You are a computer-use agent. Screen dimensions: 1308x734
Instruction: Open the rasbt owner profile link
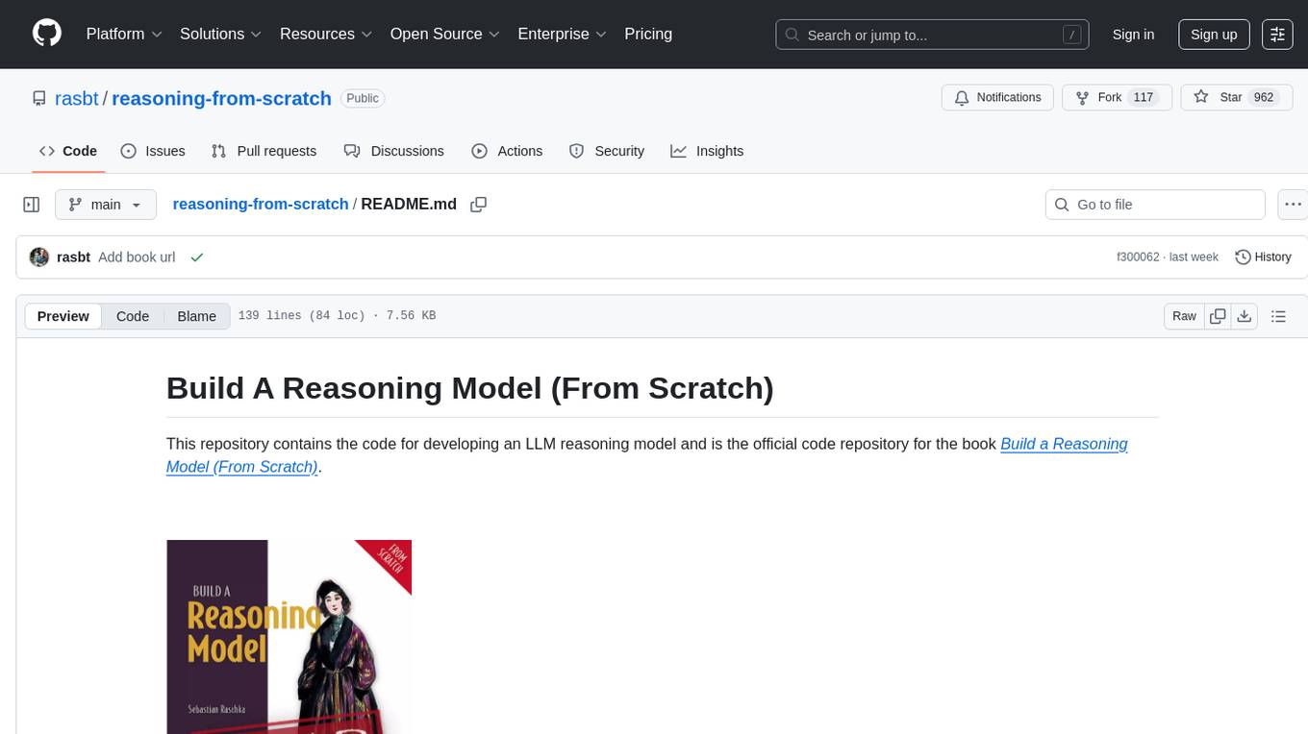(x=77, y=98)
